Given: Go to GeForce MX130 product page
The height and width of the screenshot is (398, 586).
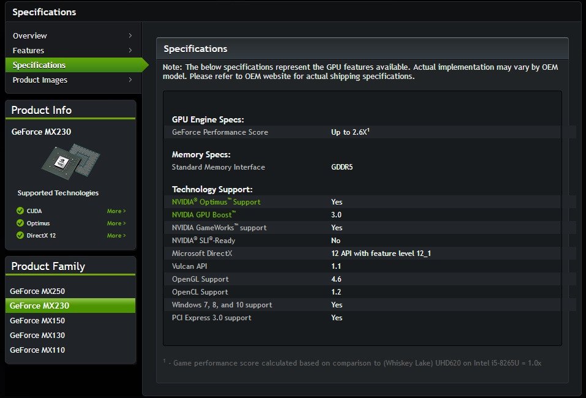Looking at the screenshot, I should tap(37, 335).
